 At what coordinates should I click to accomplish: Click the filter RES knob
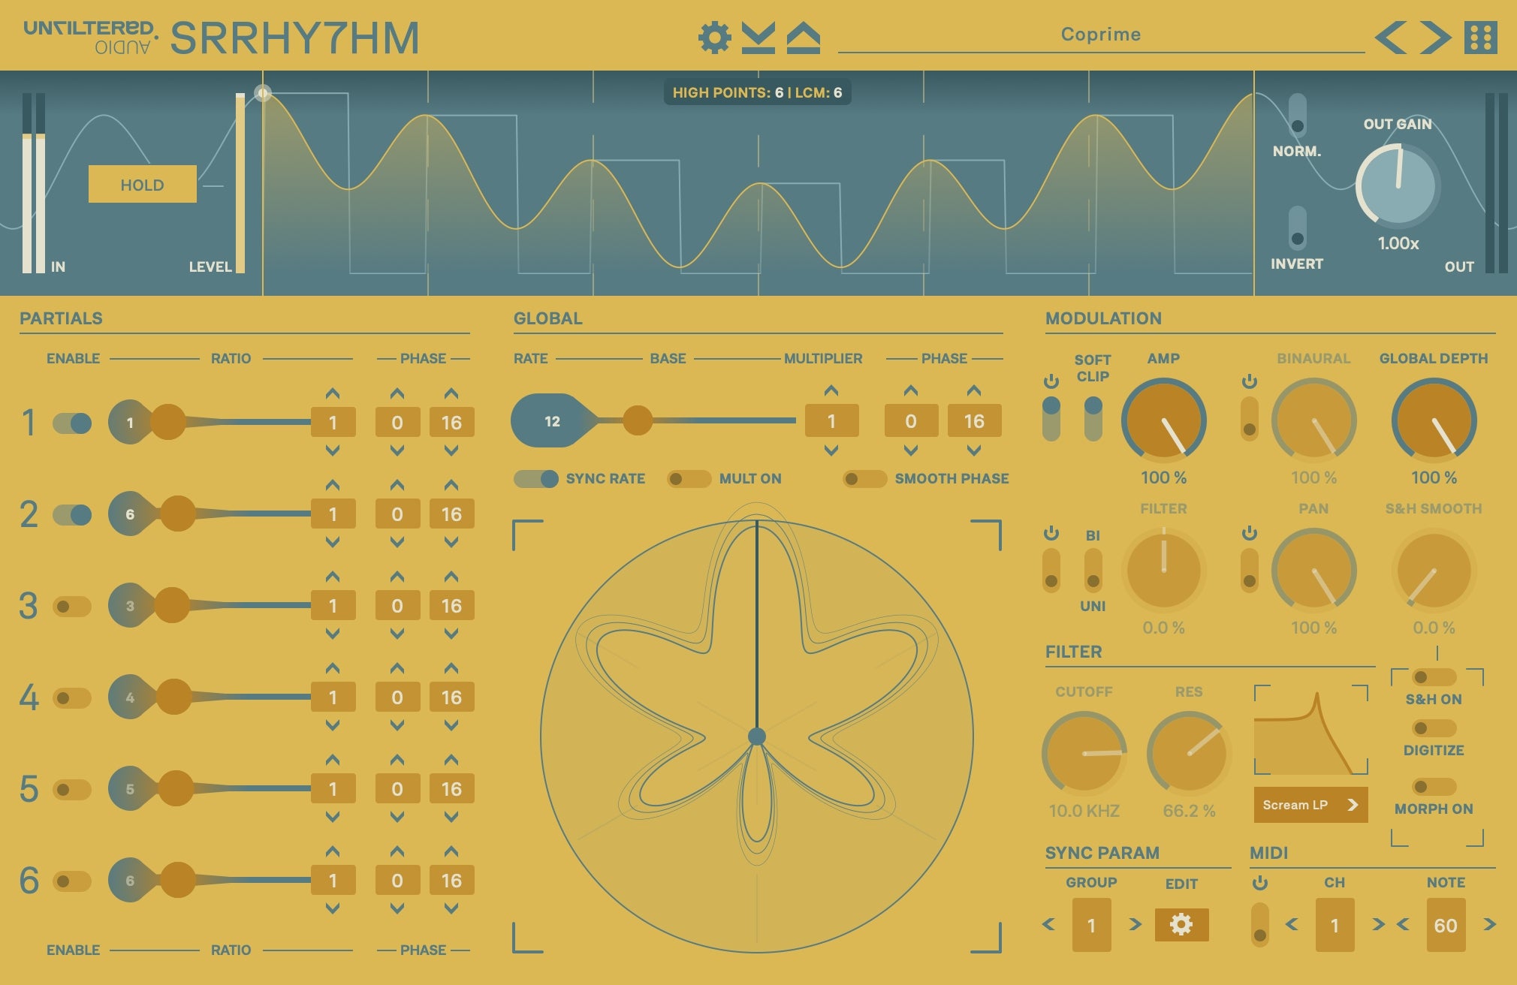point(1189,753)
